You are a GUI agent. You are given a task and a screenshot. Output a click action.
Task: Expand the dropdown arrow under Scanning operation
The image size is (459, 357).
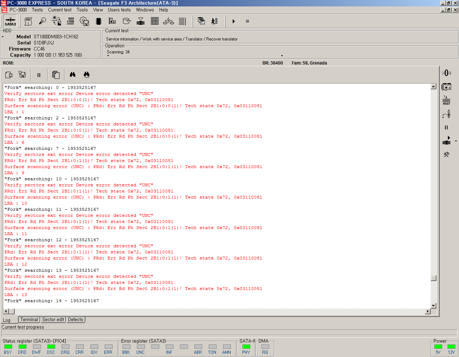tap(282, 56)
